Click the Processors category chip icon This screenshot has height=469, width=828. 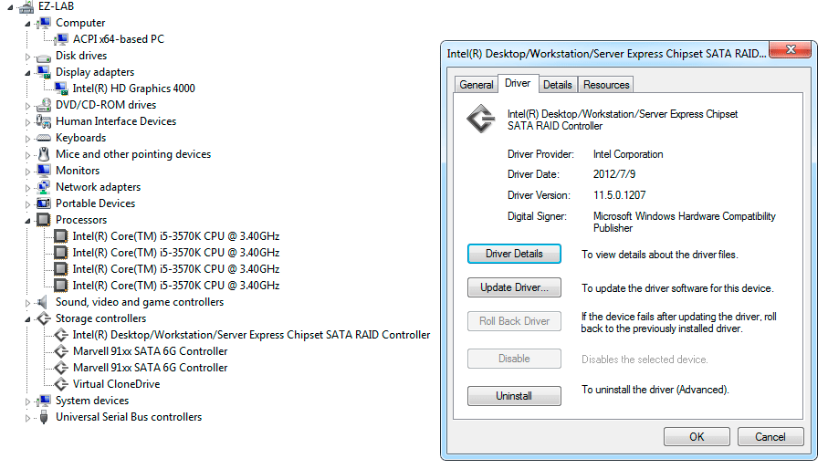[44, 220]
